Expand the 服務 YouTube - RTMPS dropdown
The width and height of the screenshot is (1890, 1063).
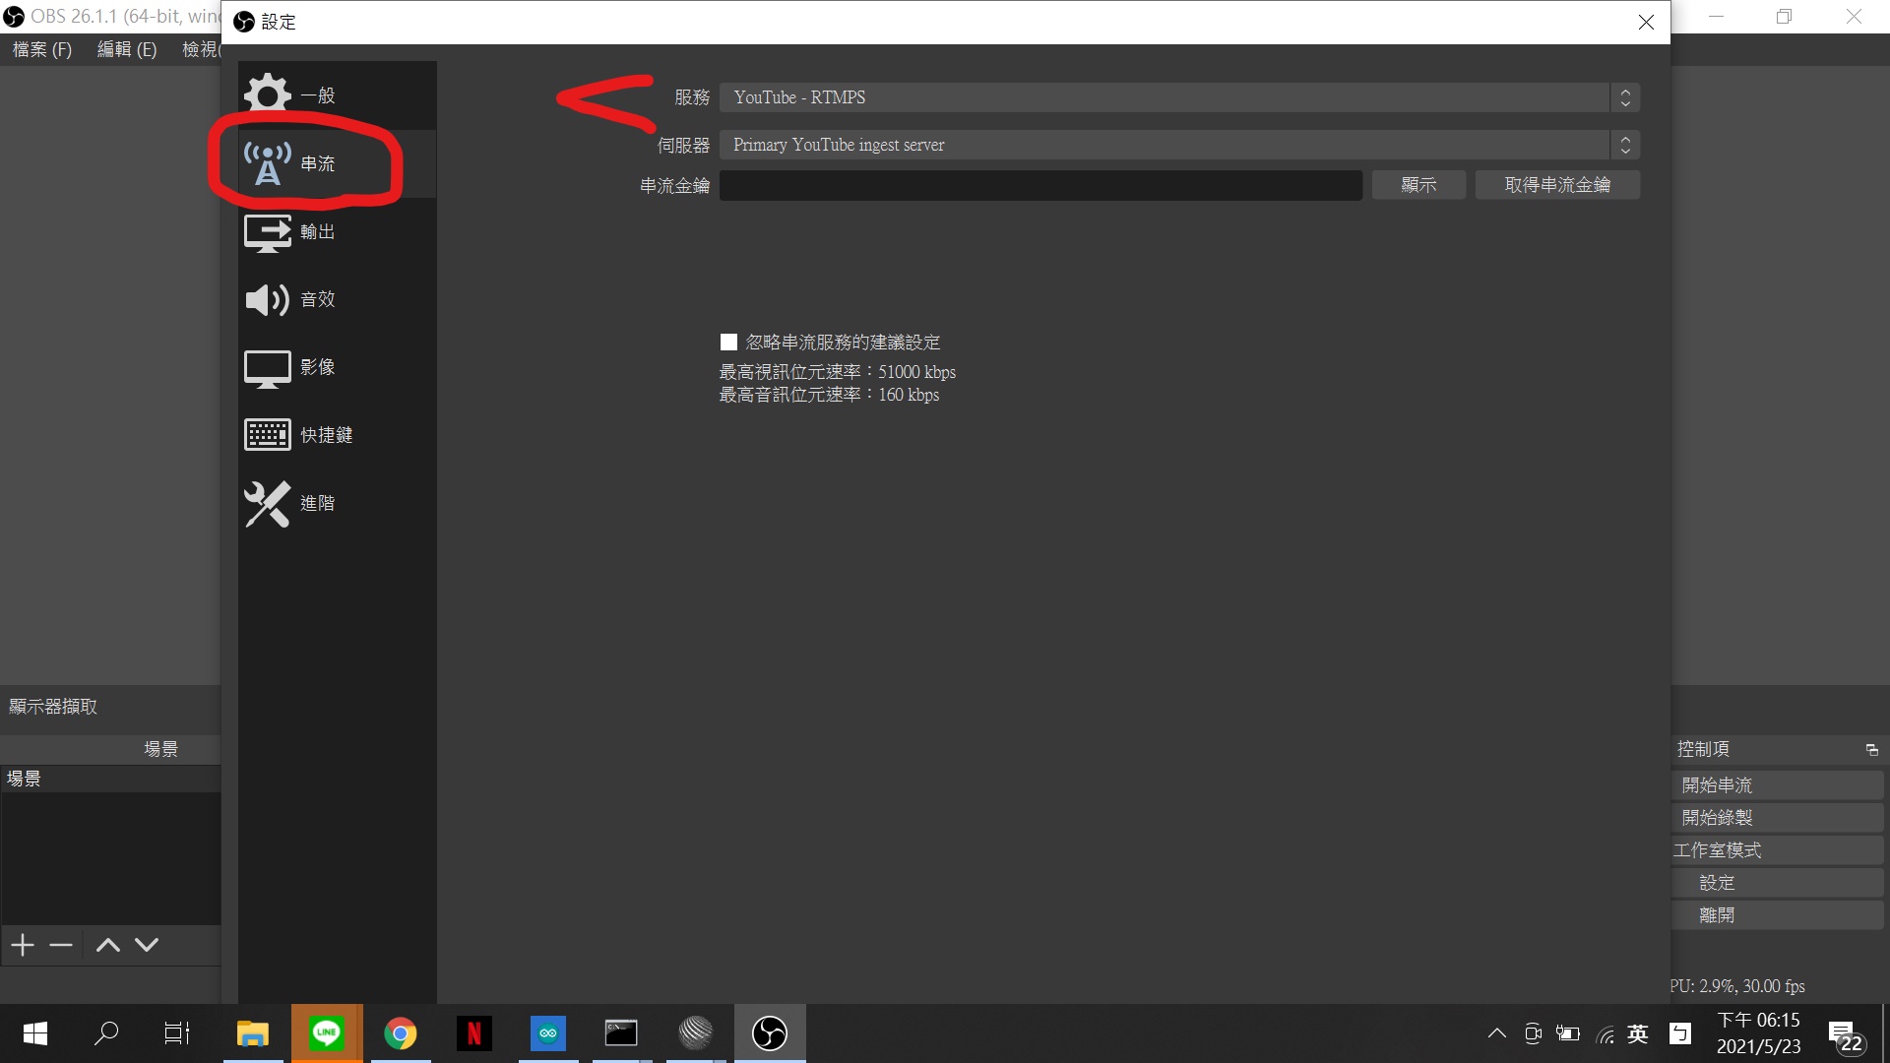(1179, 97)
